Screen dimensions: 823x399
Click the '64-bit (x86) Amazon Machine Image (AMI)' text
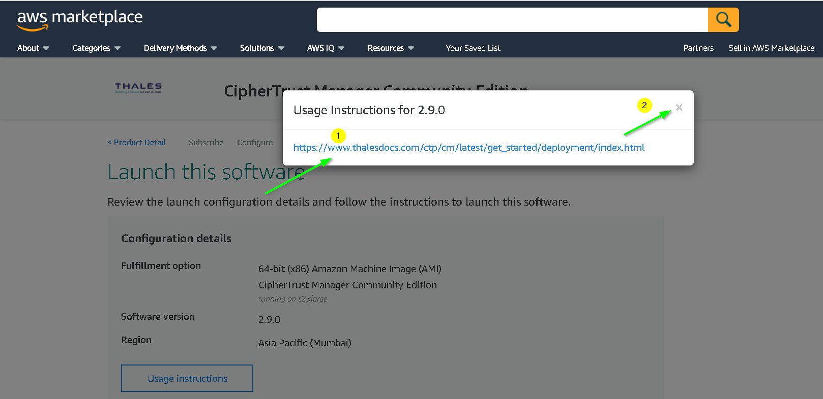click(350, 269)
